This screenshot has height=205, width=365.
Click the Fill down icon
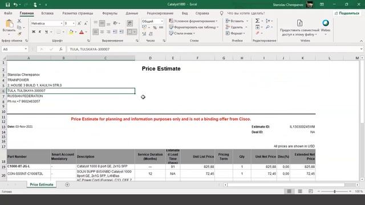[257, 27]
